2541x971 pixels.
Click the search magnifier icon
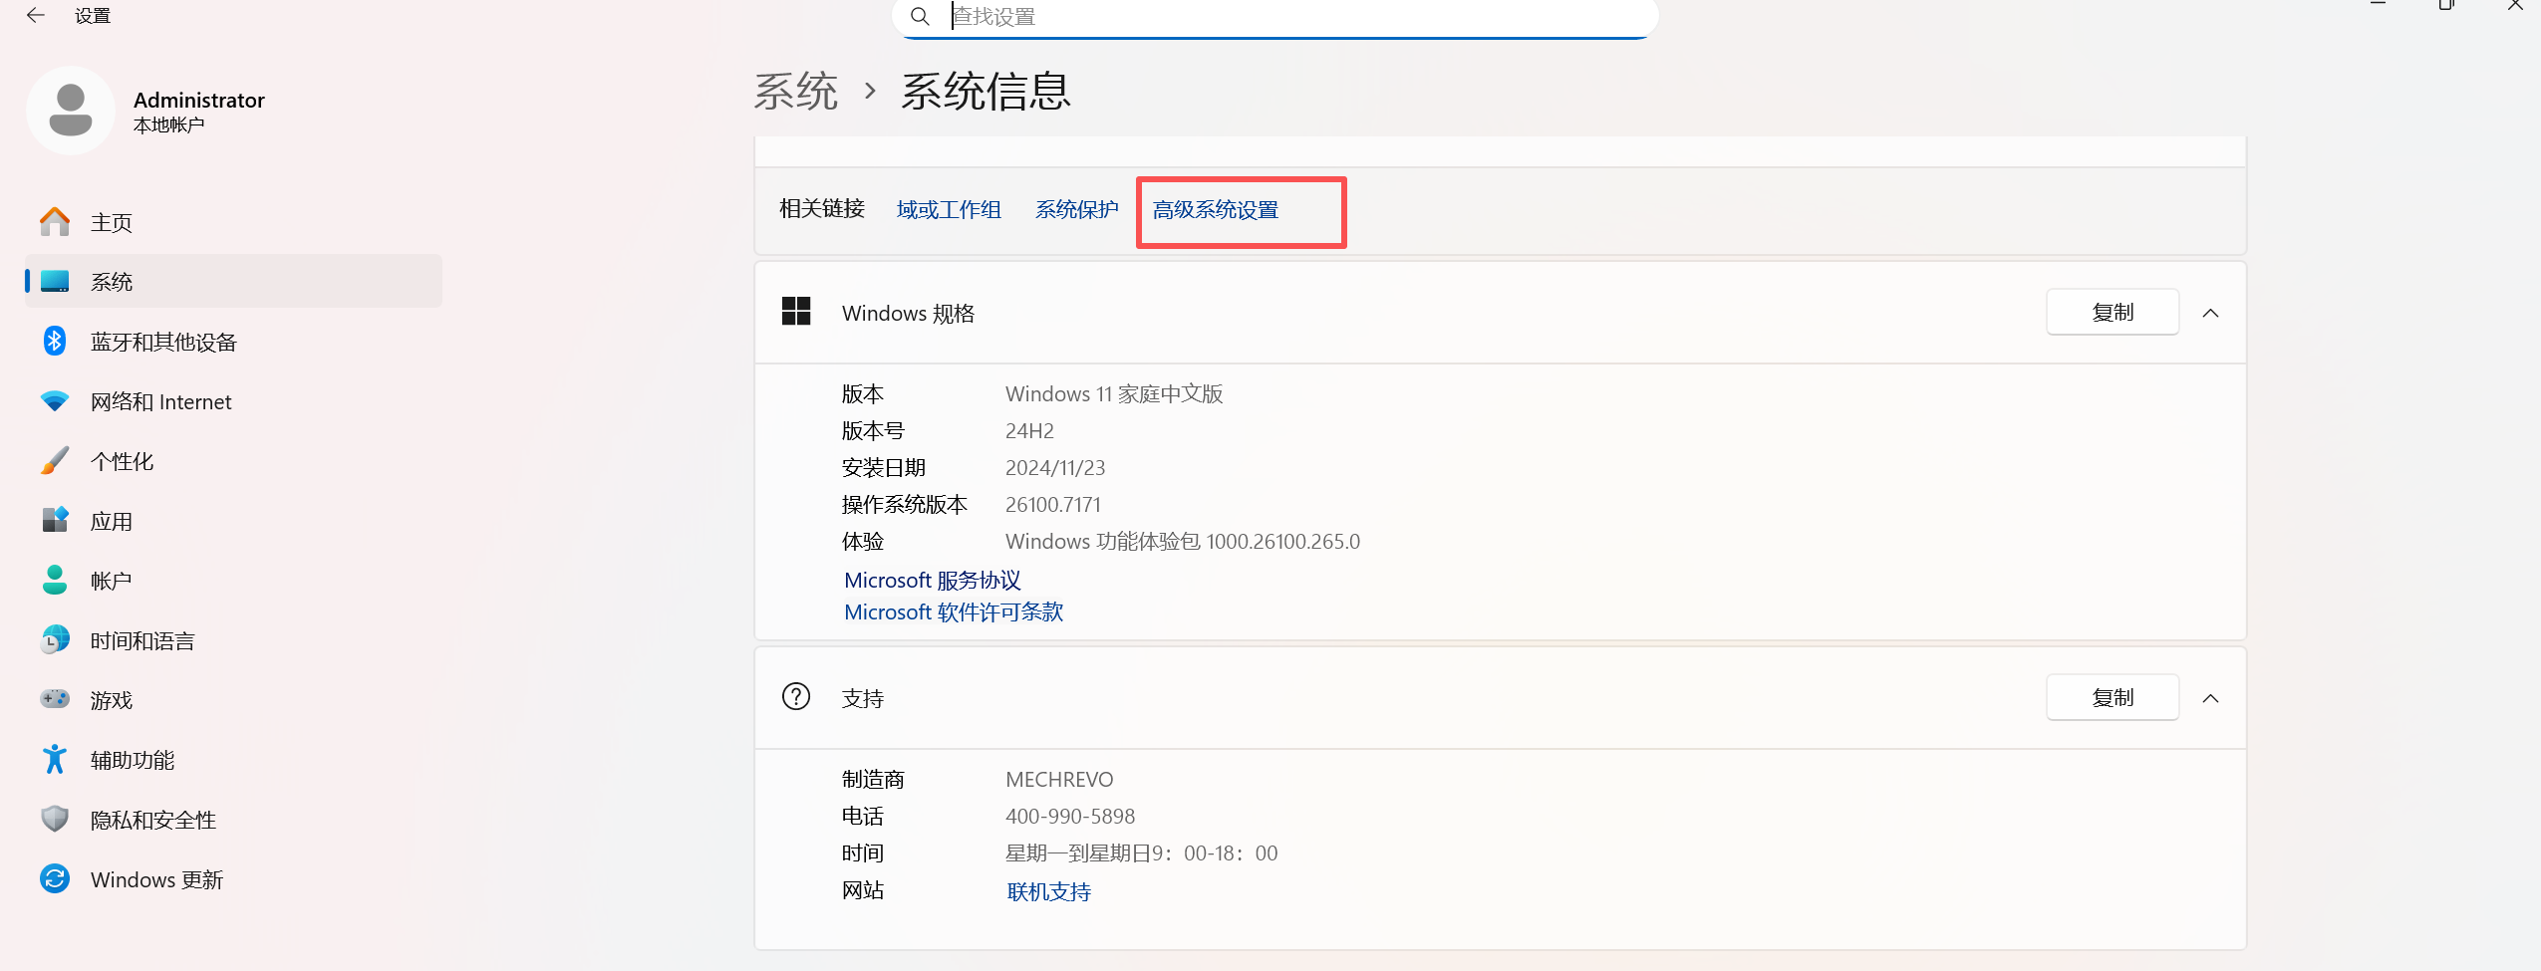(920, 16)
